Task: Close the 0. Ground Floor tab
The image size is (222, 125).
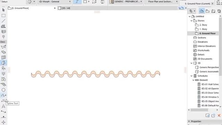Action: coord(55,8)
